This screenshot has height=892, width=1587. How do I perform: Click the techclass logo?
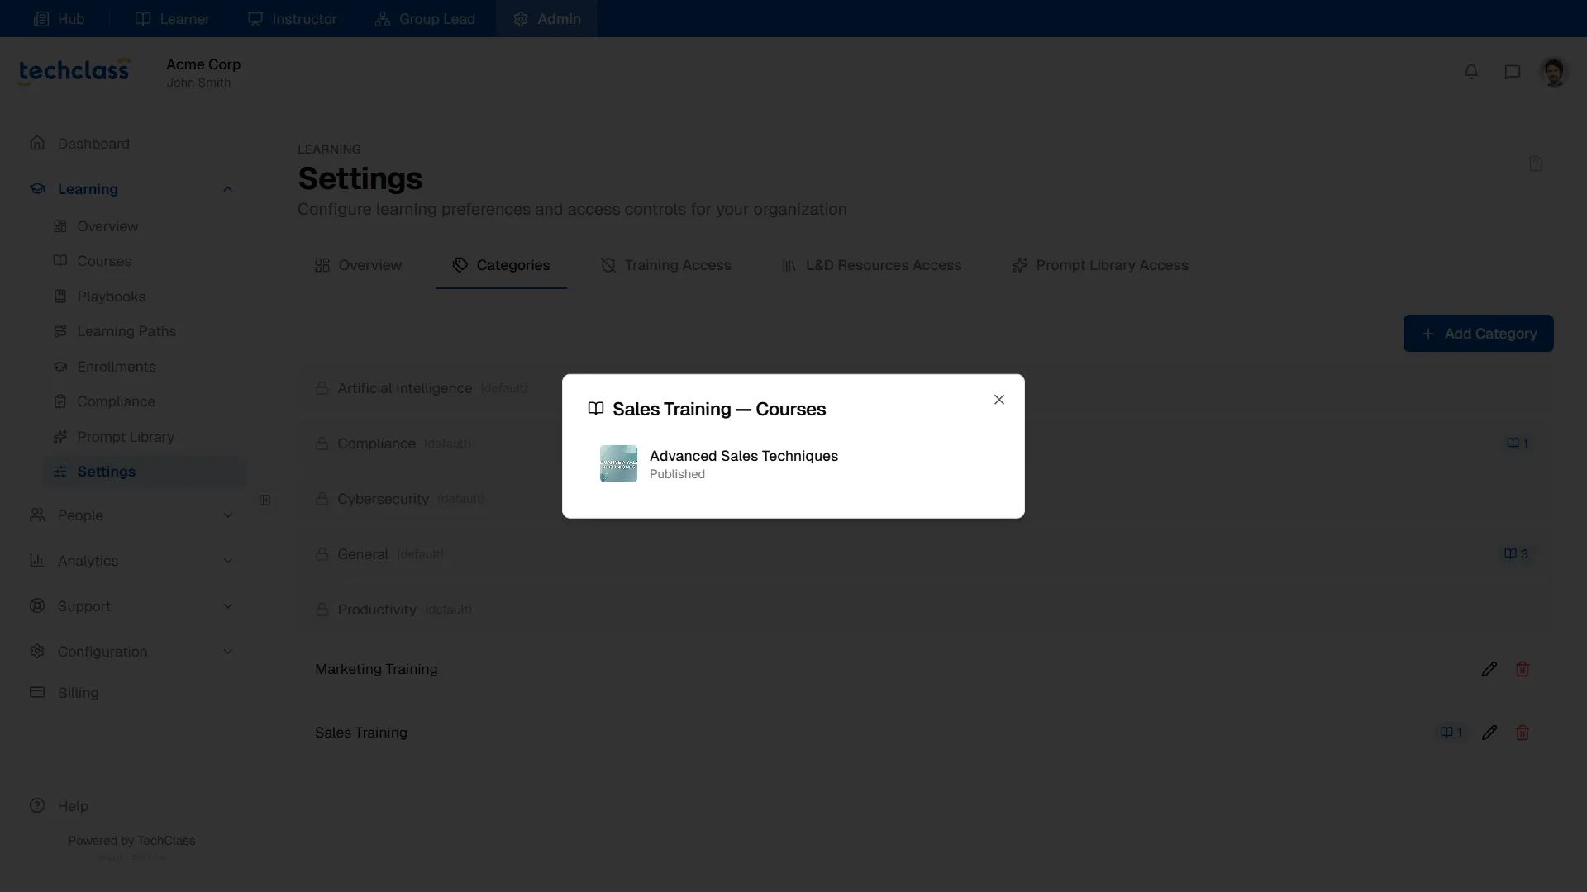tap(74, 72)
